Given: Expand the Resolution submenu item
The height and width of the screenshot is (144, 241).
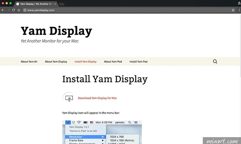Looking at the screenshot, I should click(85, 136).
